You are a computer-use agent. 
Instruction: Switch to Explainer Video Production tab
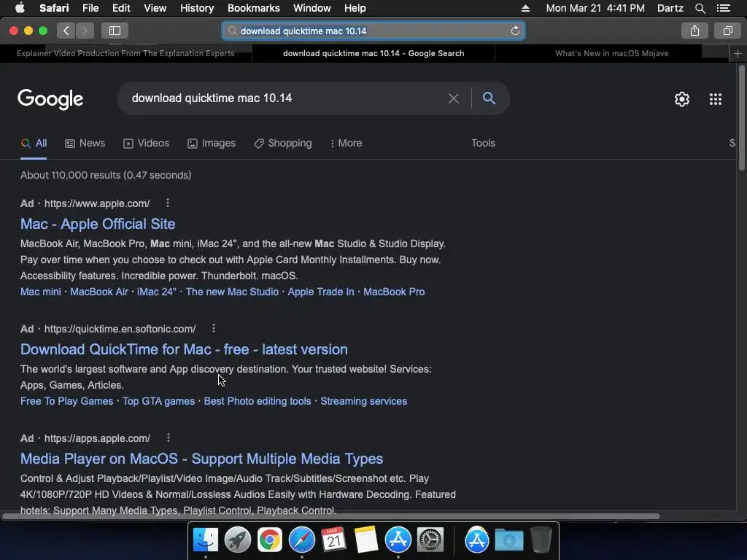(x=125, y=53)
